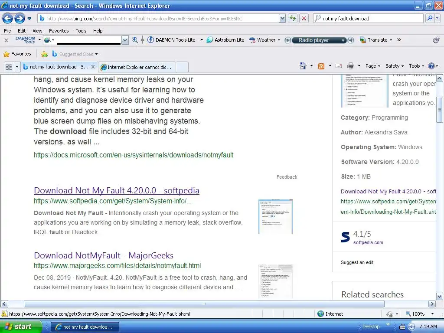Click the DAEMON toolbar magnifier search icon
The height and width of the screenshot is (333, 444).
[x=135, y=40]
